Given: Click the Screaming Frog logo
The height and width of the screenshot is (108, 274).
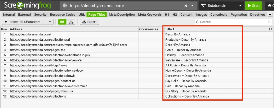Looking at the screenshot, I should click(28, 5).
